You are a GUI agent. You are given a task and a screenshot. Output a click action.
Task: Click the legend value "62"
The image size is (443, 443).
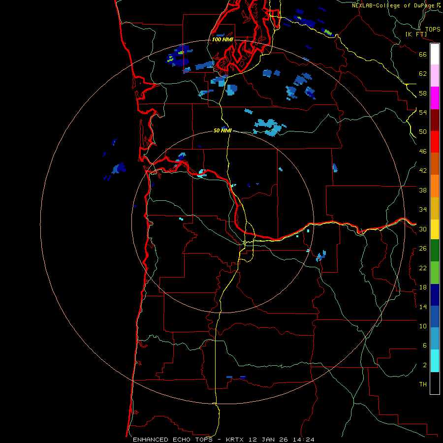click(x=423, y=74)
